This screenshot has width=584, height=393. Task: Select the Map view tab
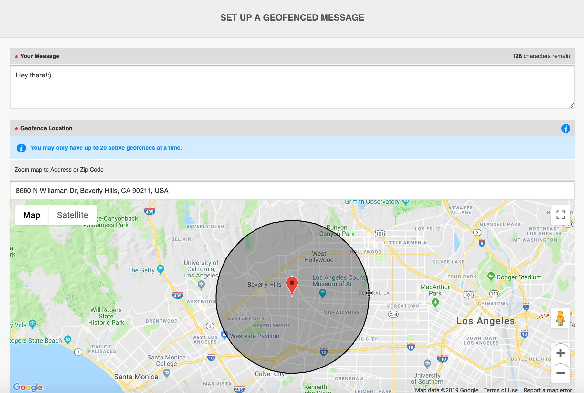click(32, 215)
